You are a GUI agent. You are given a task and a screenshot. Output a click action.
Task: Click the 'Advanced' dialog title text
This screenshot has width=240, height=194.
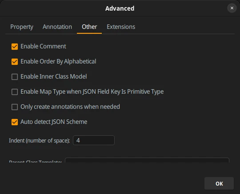point(120,8)
